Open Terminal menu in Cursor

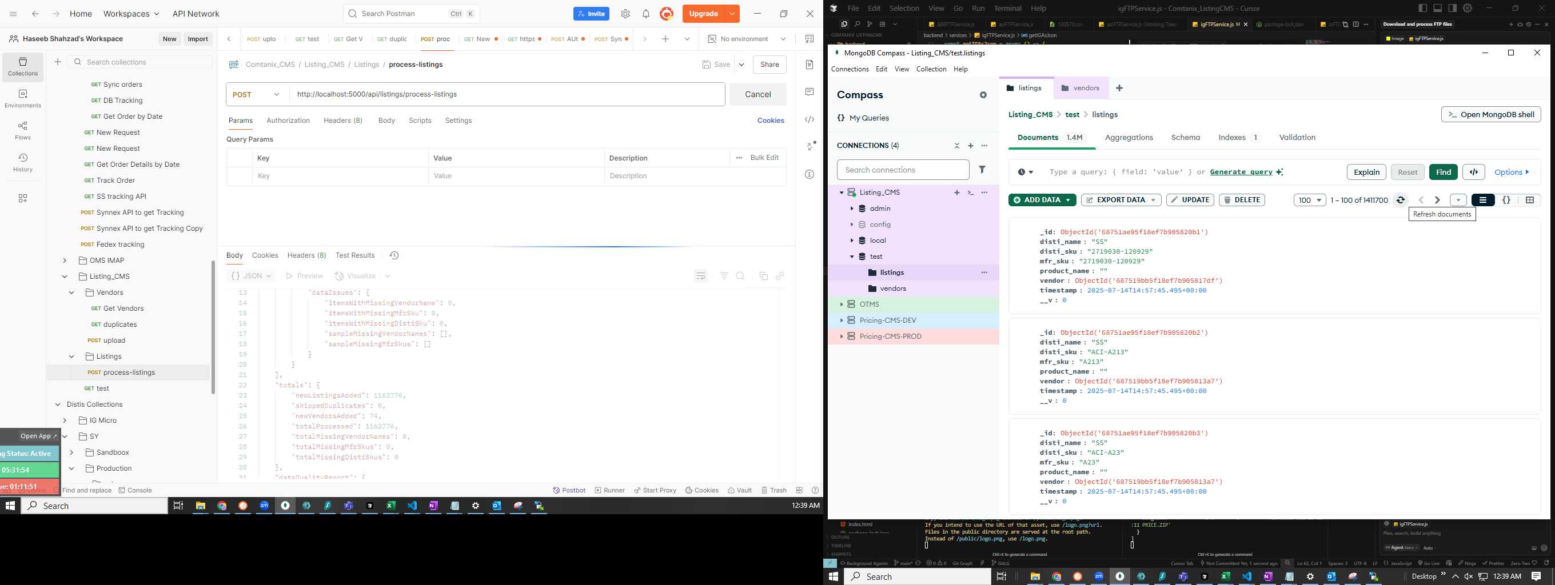pos(1007,9)
